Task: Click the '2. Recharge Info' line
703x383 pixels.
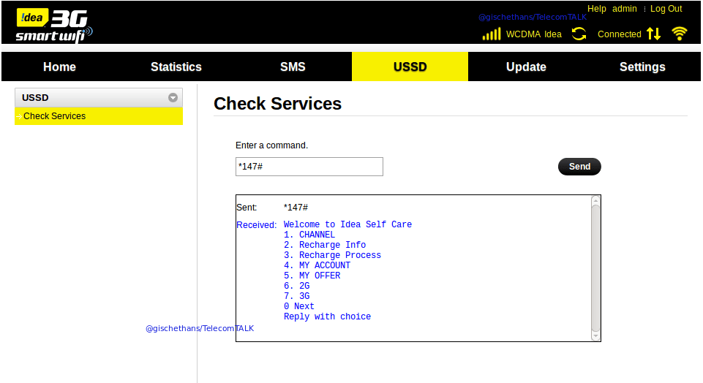Action: click(x=325, y=245)
